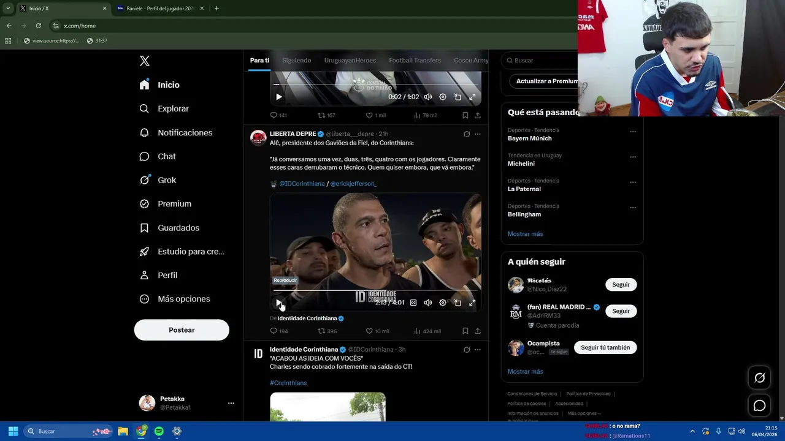Repost the post with 396 reposts

point(327,331)
